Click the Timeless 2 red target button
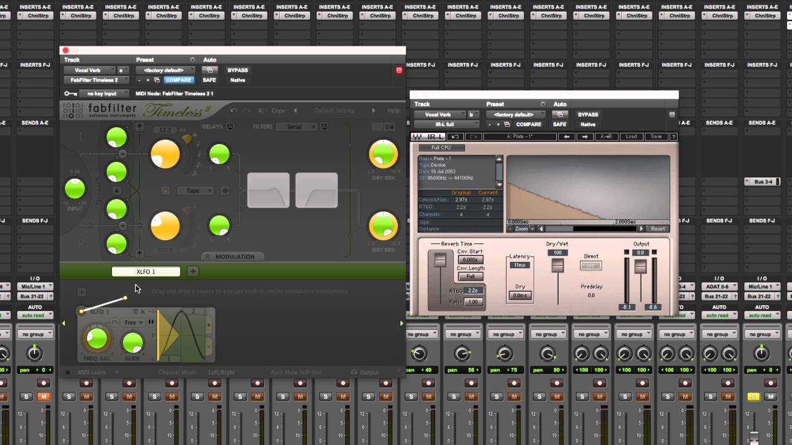 point(399,70)
